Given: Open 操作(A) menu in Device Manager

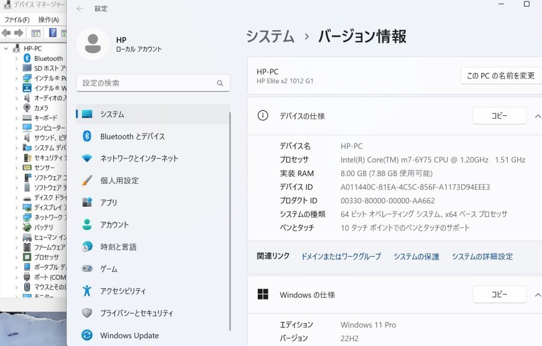Looking at the screenshot, I should [48, 20].
